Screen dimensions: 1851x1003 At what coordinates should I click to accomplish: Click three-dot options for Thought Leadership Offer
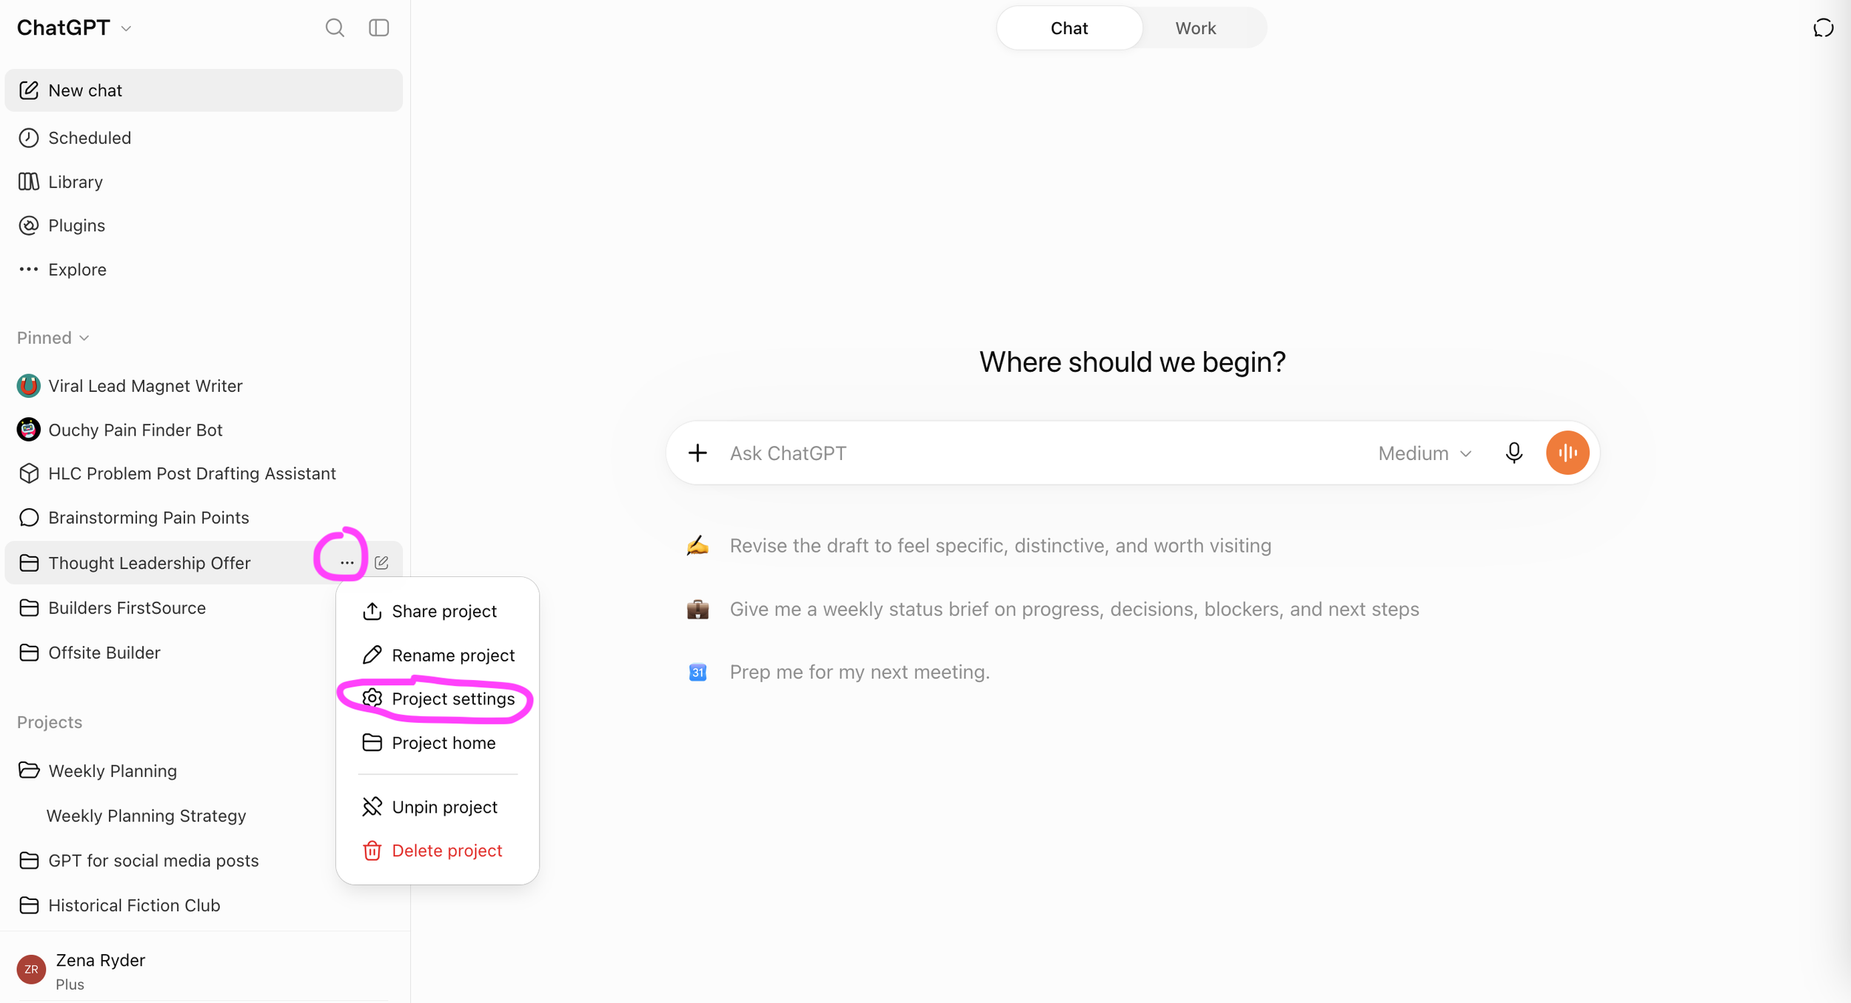point(347,563)
